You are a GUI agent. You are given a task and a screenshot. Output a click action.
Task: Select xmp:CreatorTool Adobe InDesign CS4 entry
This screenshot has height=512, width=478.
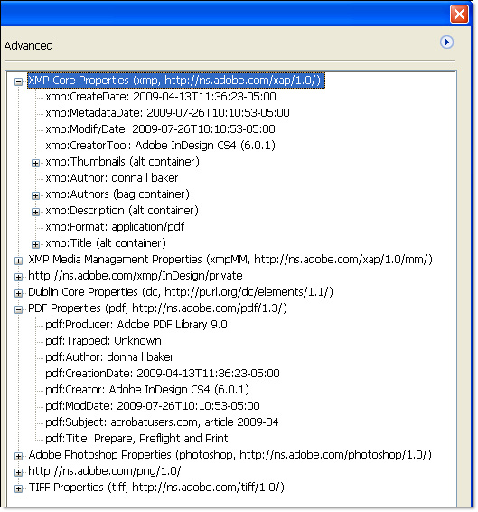coord(160,146)
